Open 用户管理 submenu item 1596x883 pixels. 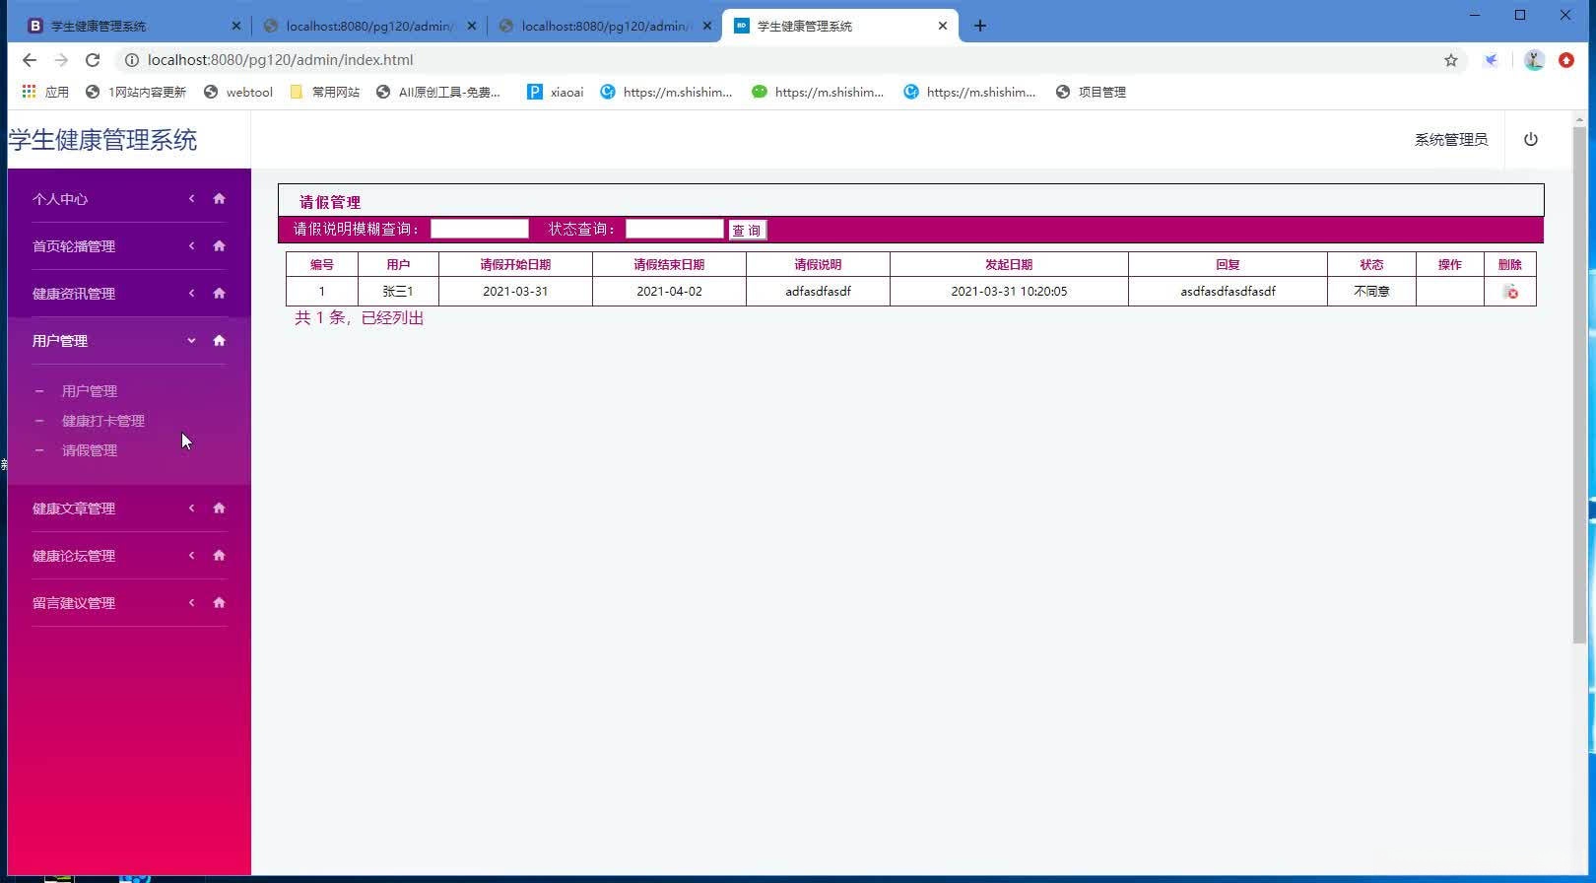pyautogui.click(x=90, y=391)
